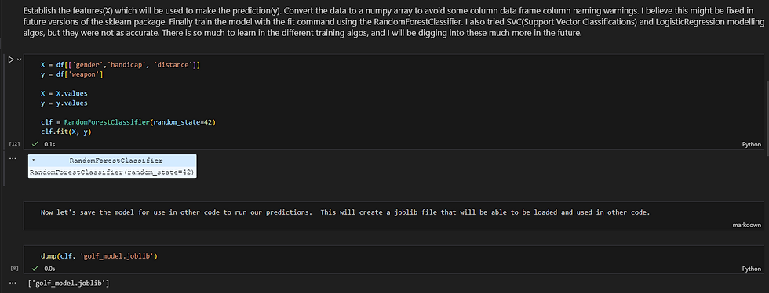Select execution count label [12]
Viewport: 769px width, 293px height.
click(x=14, y=144)
